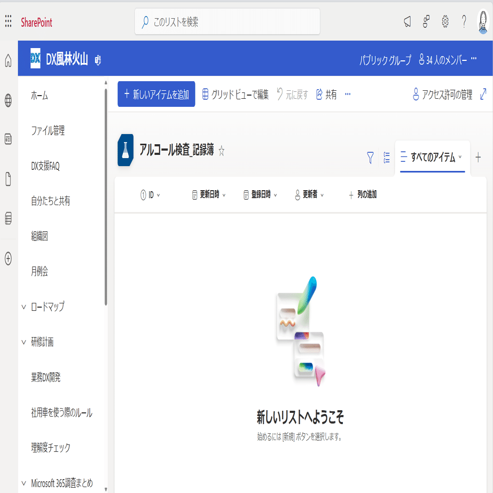The height and width of the screenshot is (493, 493).
Task: Click the plus create icon in the left rail
Action: click(7, 260)
